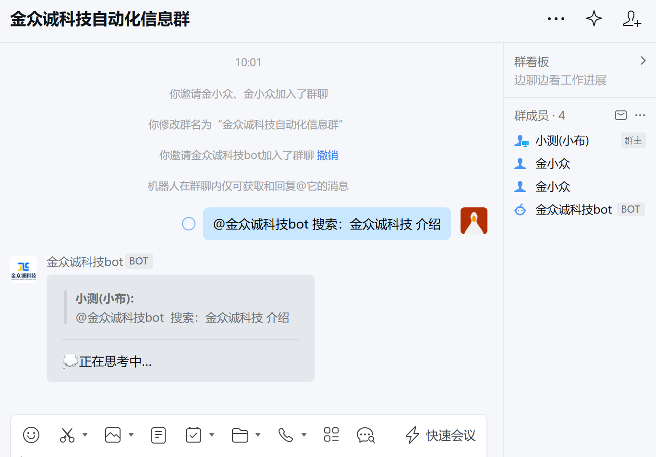Click the bot name 金众诚科技bot above the reply
This screenshot has height=457, width=656.
click(85, 262)
